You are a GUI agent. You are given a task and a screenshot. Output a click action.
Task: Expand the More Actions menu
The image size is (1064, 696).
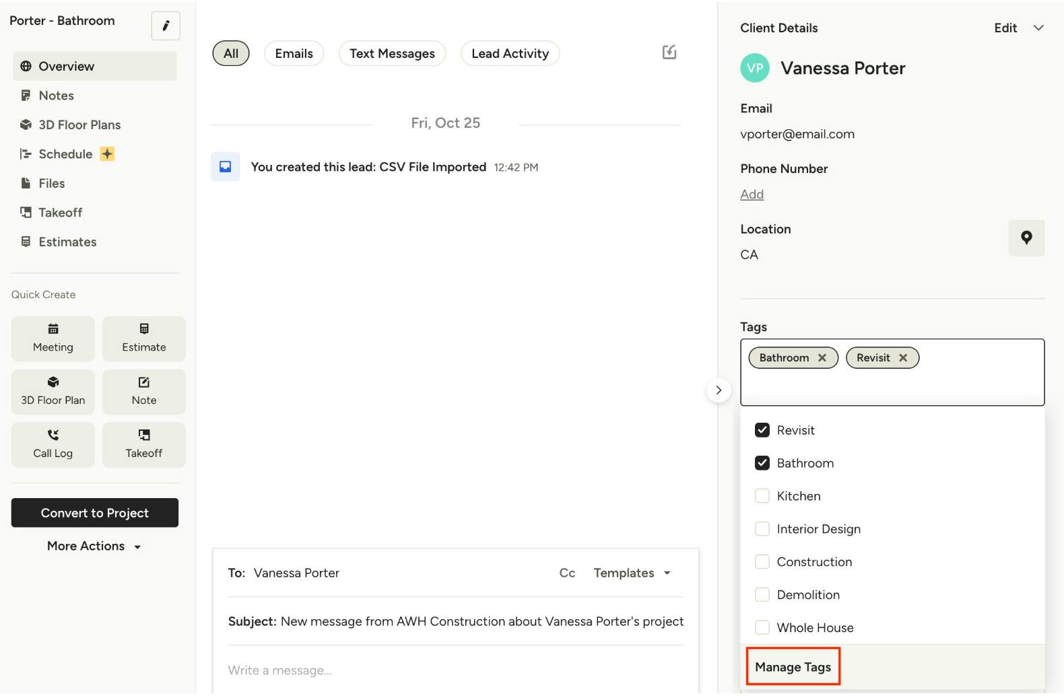[x=94, y=546]
